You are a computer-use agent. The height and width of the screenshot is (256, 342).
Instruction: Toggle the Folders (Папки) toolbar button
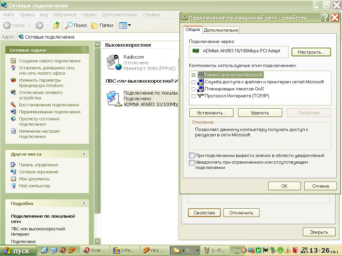(102, 25)
